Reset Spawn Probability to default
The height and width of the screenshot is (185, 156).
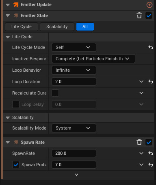tap(151, 165)
